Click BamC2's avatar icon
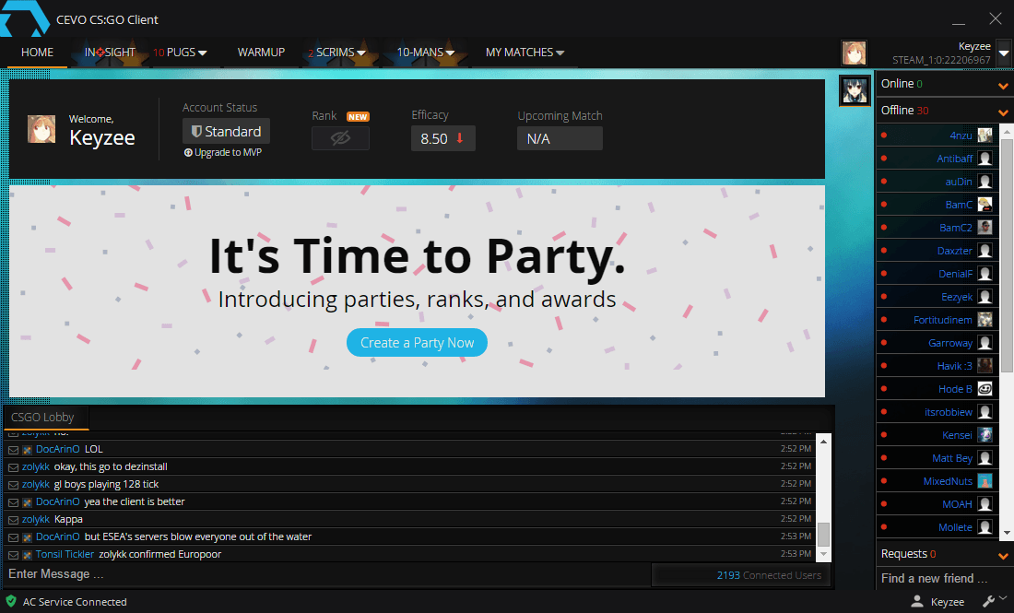Viewport: 1014px width, 613px height. tap(985, 228)
